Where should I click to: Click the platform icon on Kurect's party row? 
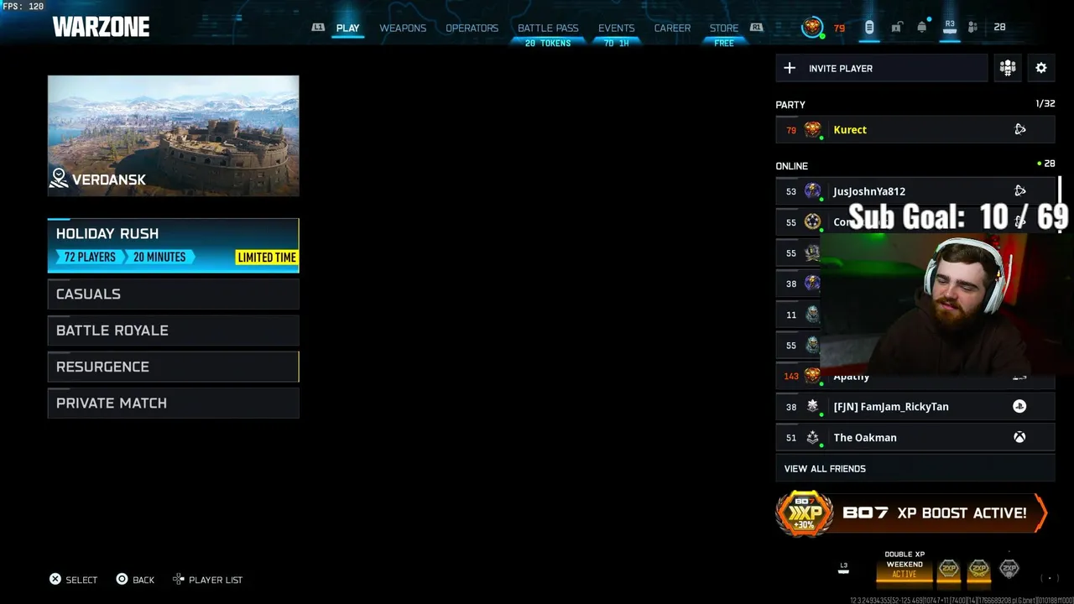tap(1020, 129)
